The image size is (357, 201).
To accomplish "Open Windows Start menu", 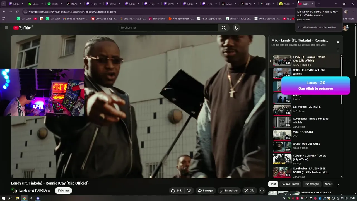I will [3, 198].
